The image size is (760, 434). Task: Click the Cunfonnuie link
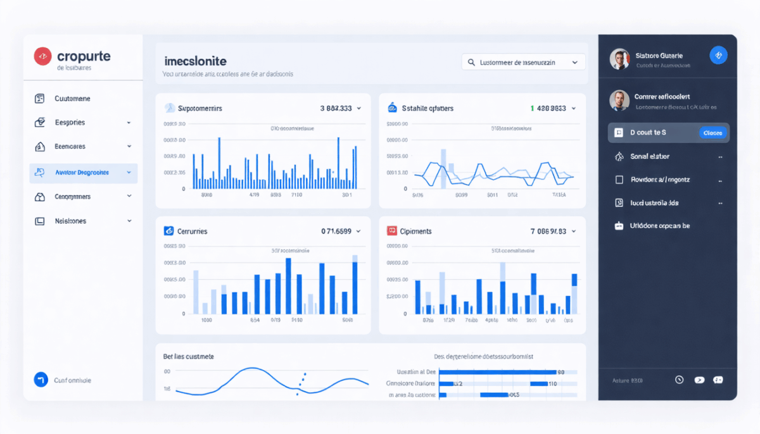coord(72,380)
